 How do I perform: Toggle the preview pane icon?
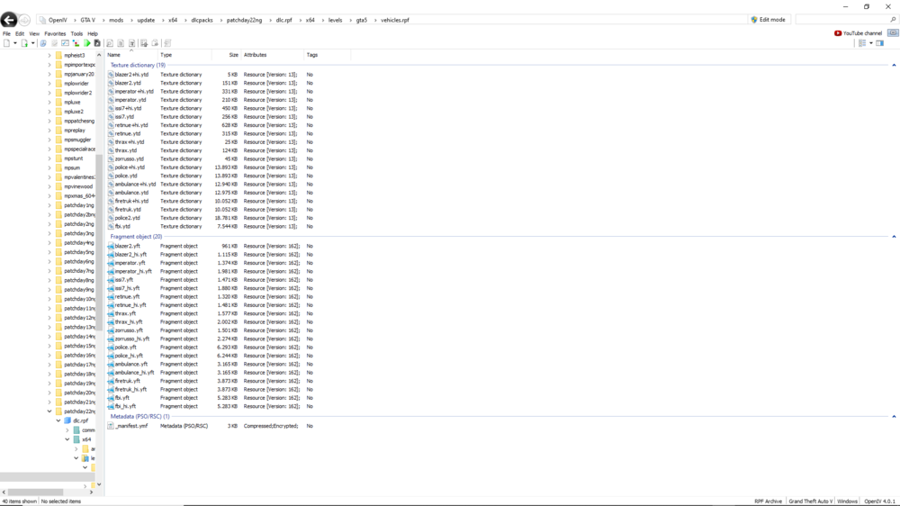click(880, 43)
